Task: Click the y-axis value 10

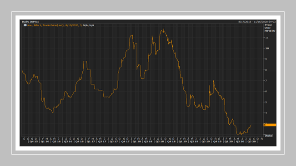Action: [267, 49]
